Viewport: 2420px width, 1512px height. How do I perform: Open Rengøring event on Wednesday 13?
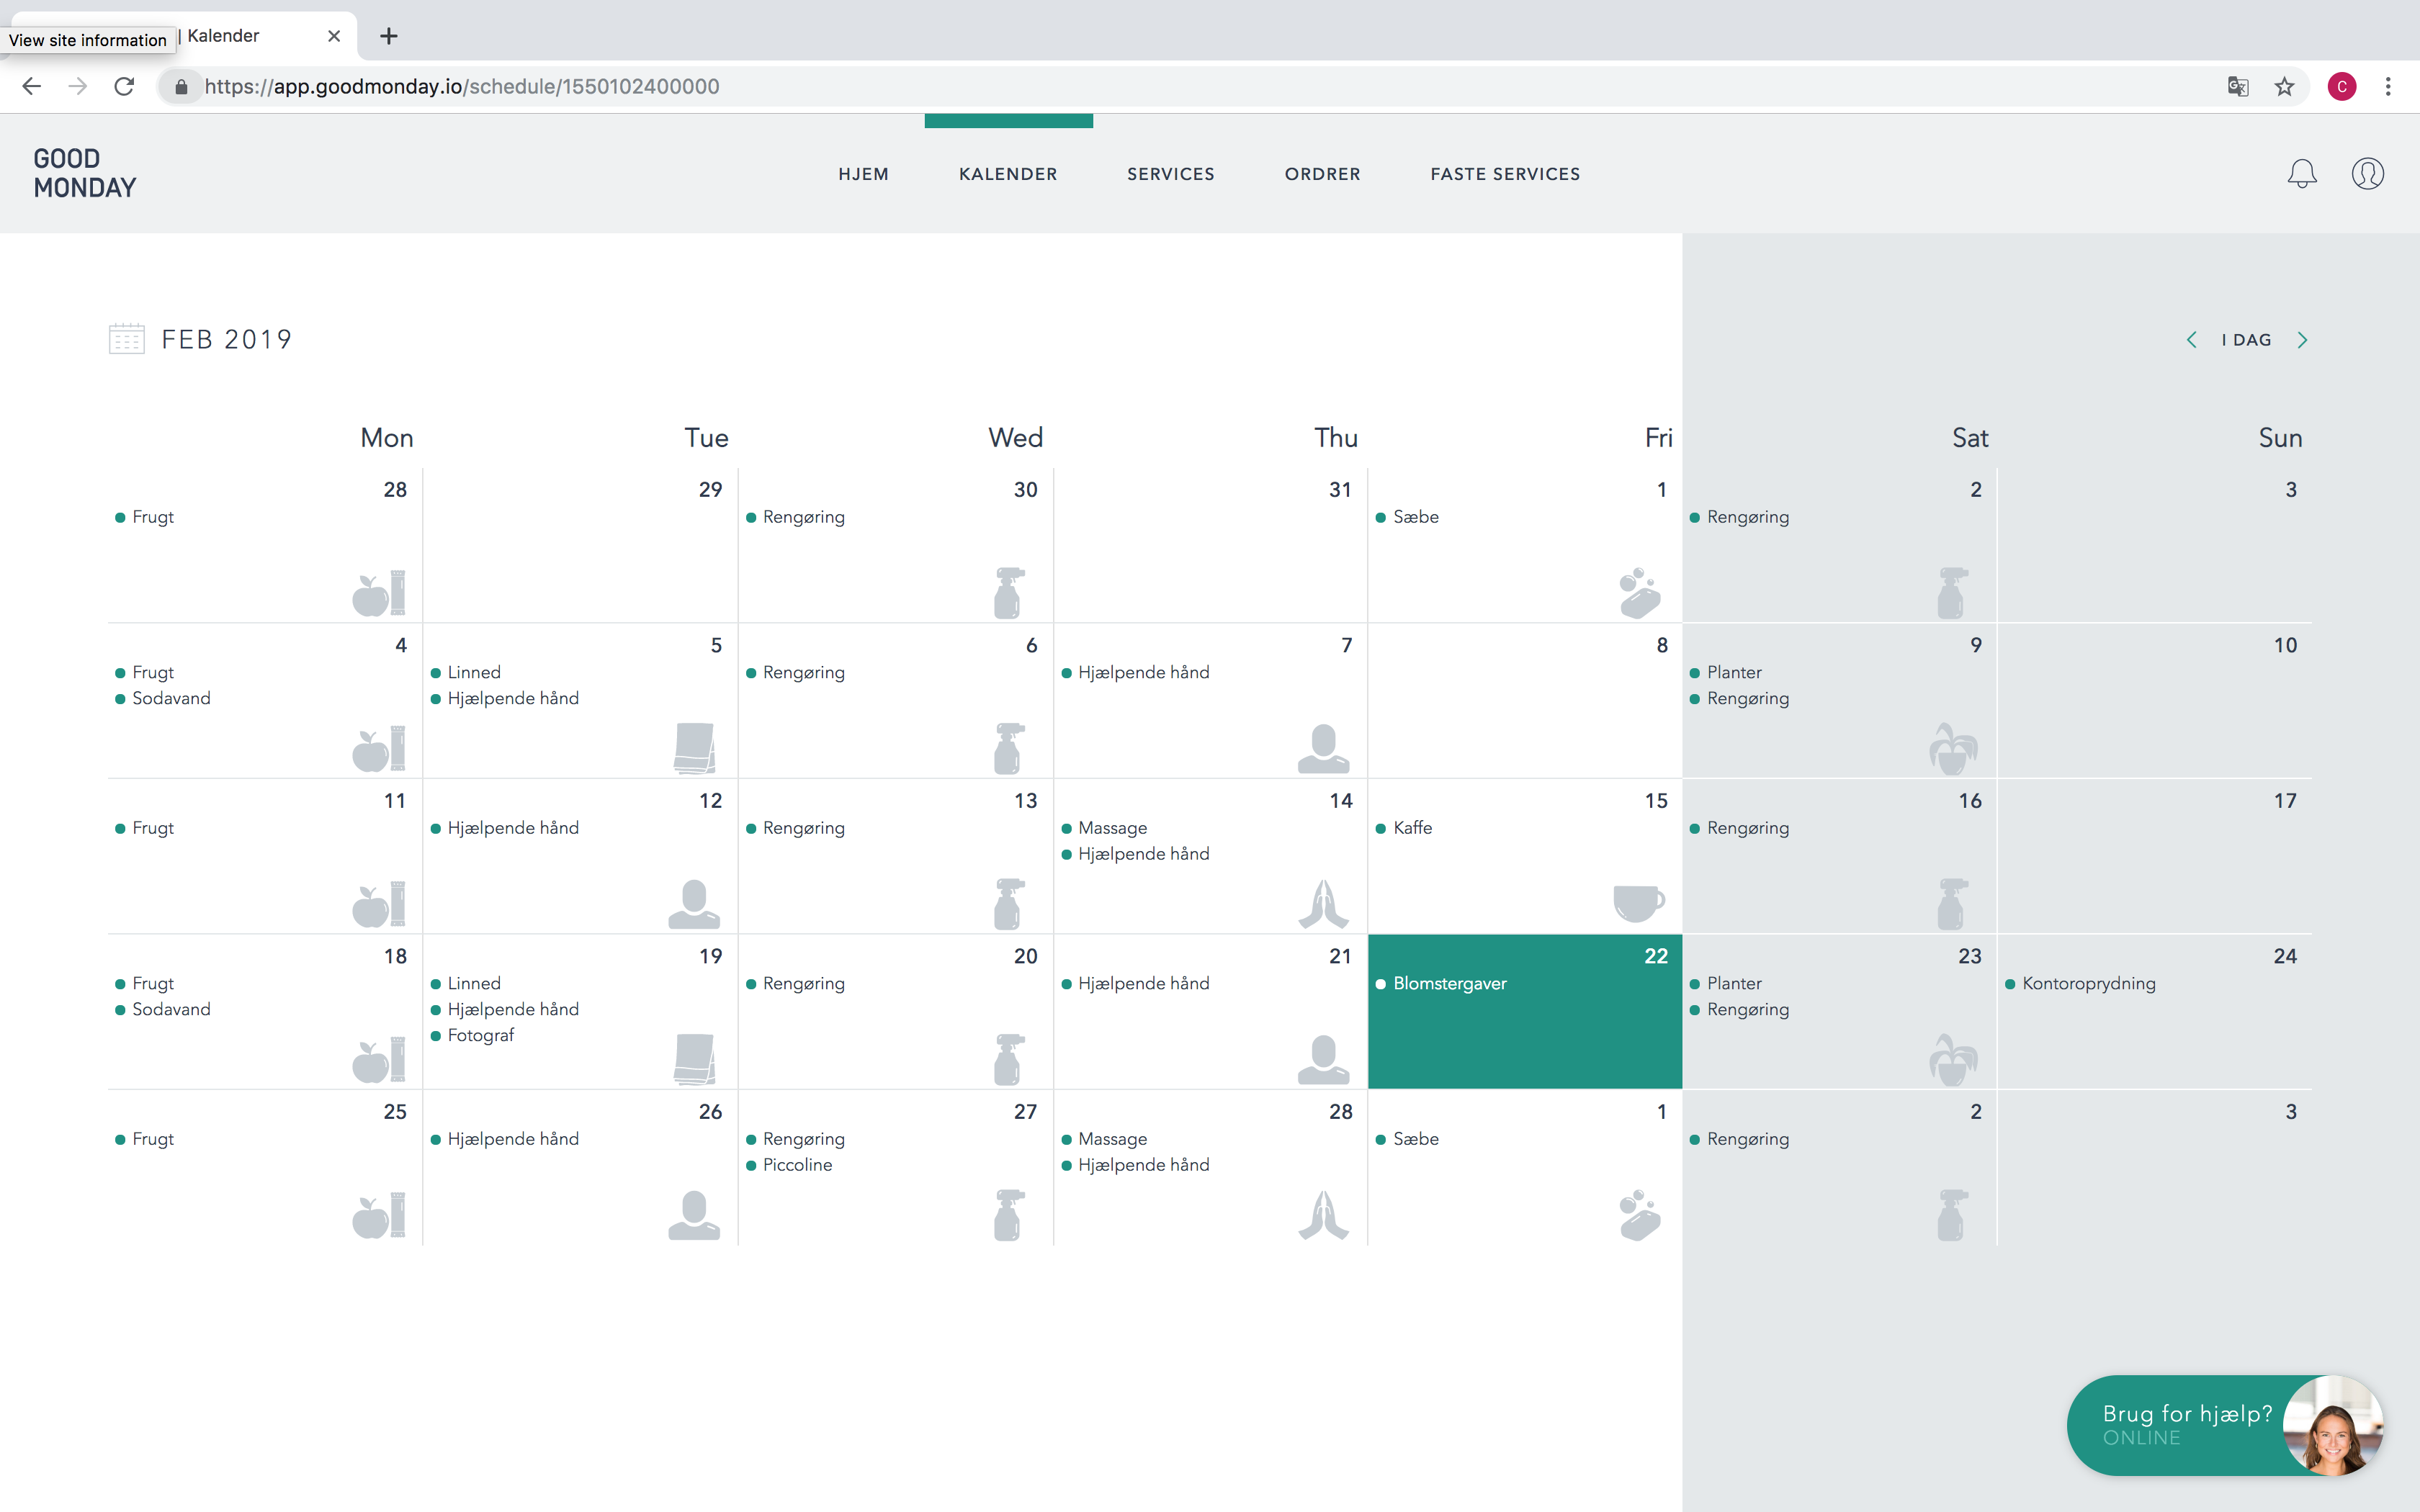803,828
